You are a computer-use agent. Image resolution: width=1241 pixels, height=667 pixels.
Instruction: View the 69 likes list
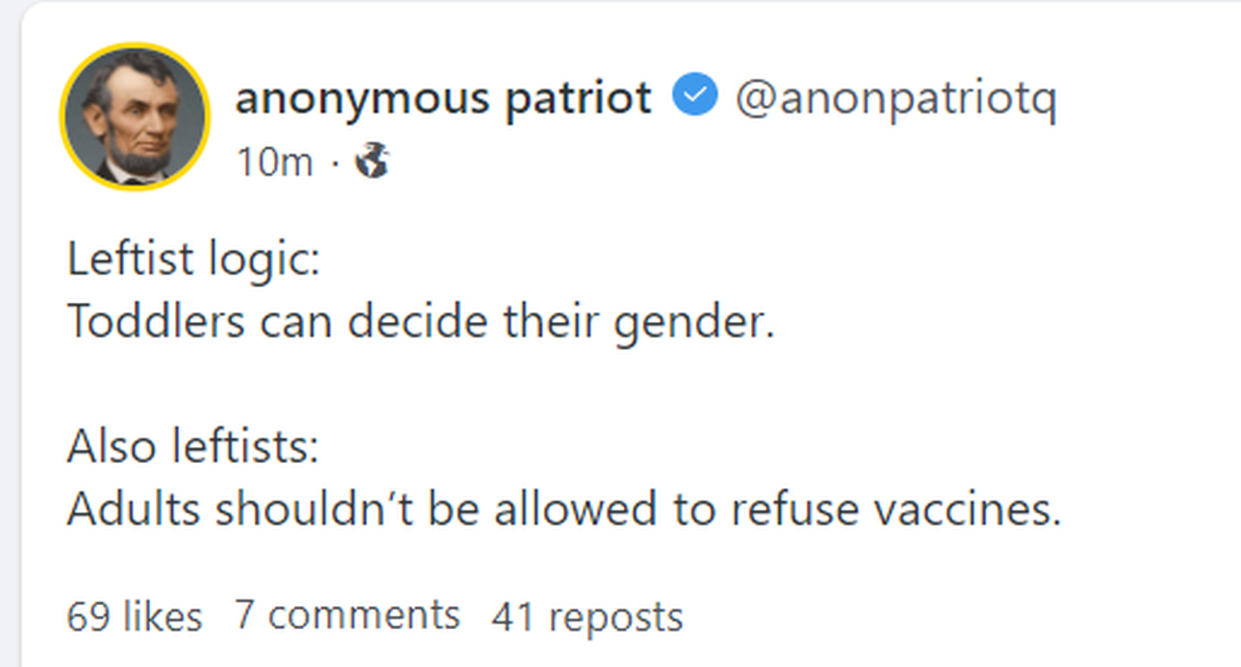click(134, 616)
